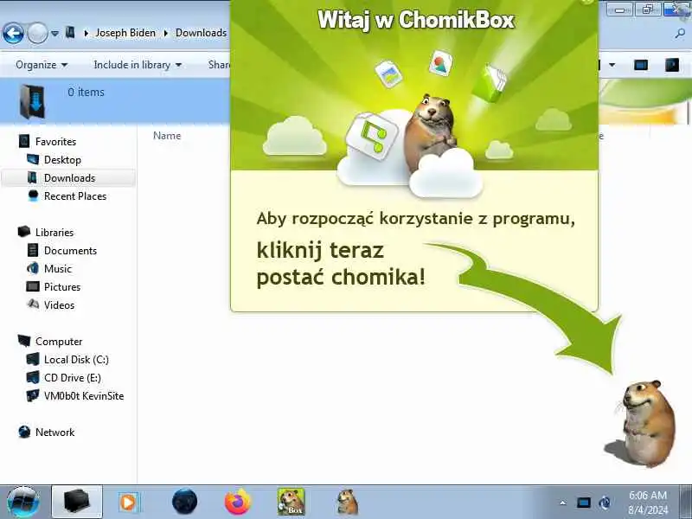Image resolution: width=692 pixels, height=519 pixels.
Task: Click the Name column header
Action: click(167, 136)
